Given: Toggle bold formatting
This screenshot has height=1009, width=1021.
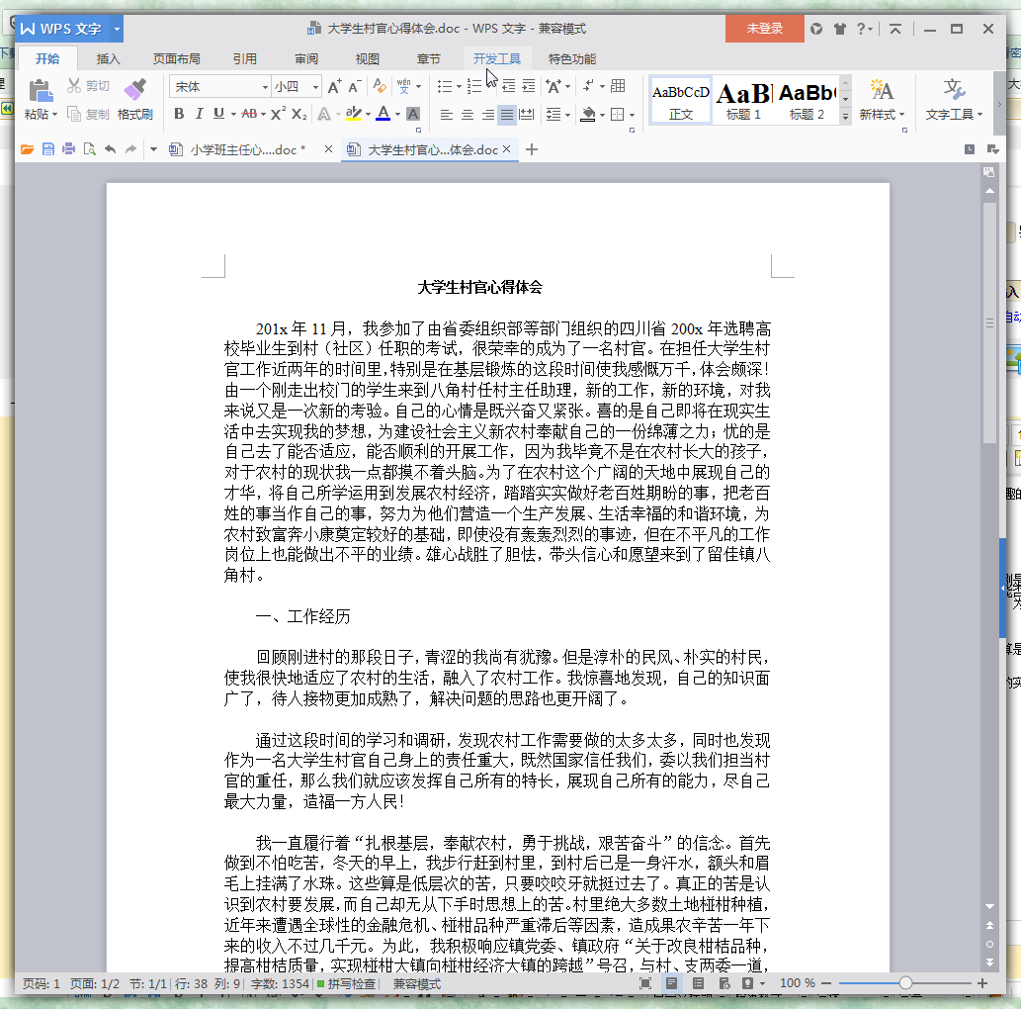Looking at the screenshot, I should coord(179,114).
